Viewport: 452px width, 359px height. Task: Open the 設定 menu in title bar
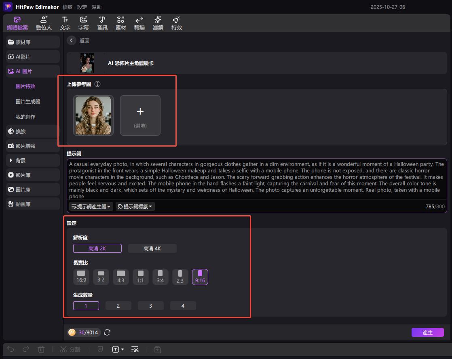click(x=82, y=7)
